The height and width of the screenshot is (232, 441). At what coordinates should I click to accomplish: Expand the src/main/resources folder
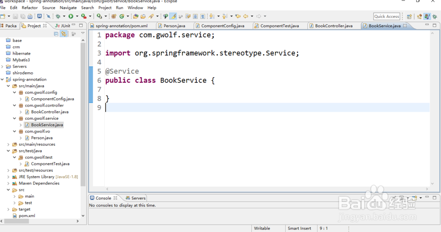8,144
